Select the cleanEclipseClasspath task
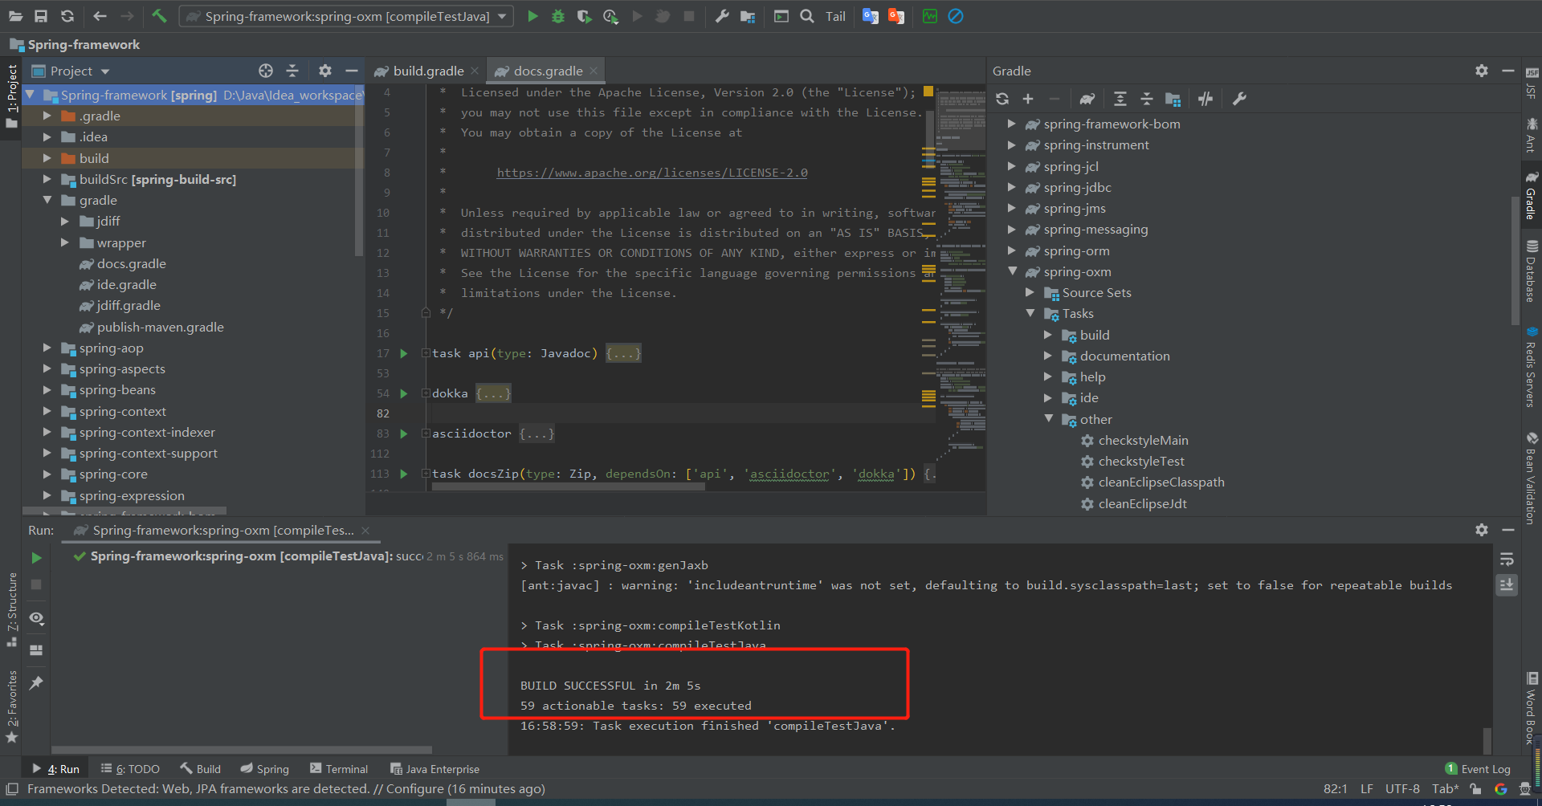1542x806 pixels. click(1161, 482)
